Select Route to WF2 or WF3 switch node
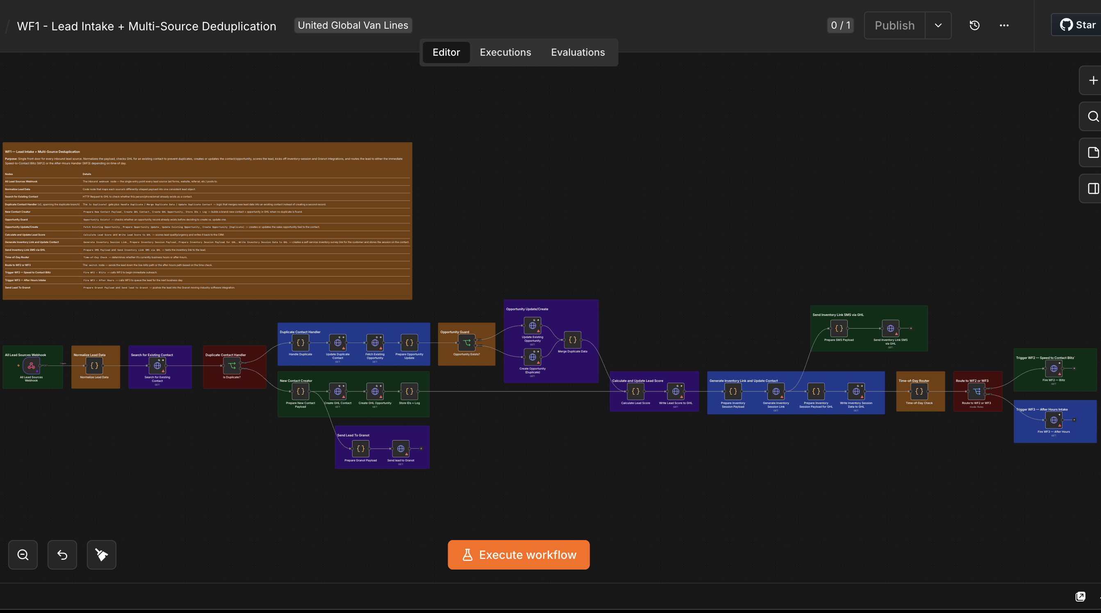 [x=977, y=391]
